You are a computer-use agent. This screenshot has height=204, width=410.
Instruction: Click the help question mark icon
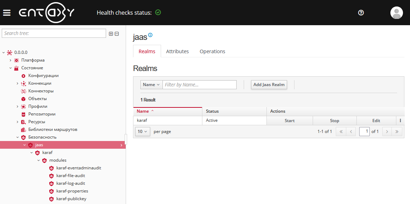[361, 13]
